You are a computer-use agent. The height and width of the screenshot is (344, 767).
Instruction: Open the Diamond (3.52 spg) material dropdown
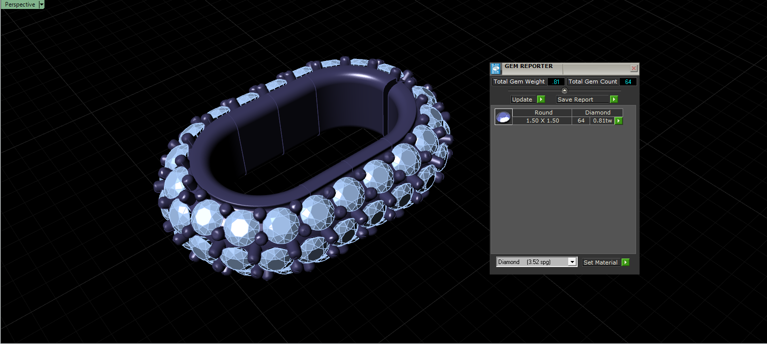[537, 262]
